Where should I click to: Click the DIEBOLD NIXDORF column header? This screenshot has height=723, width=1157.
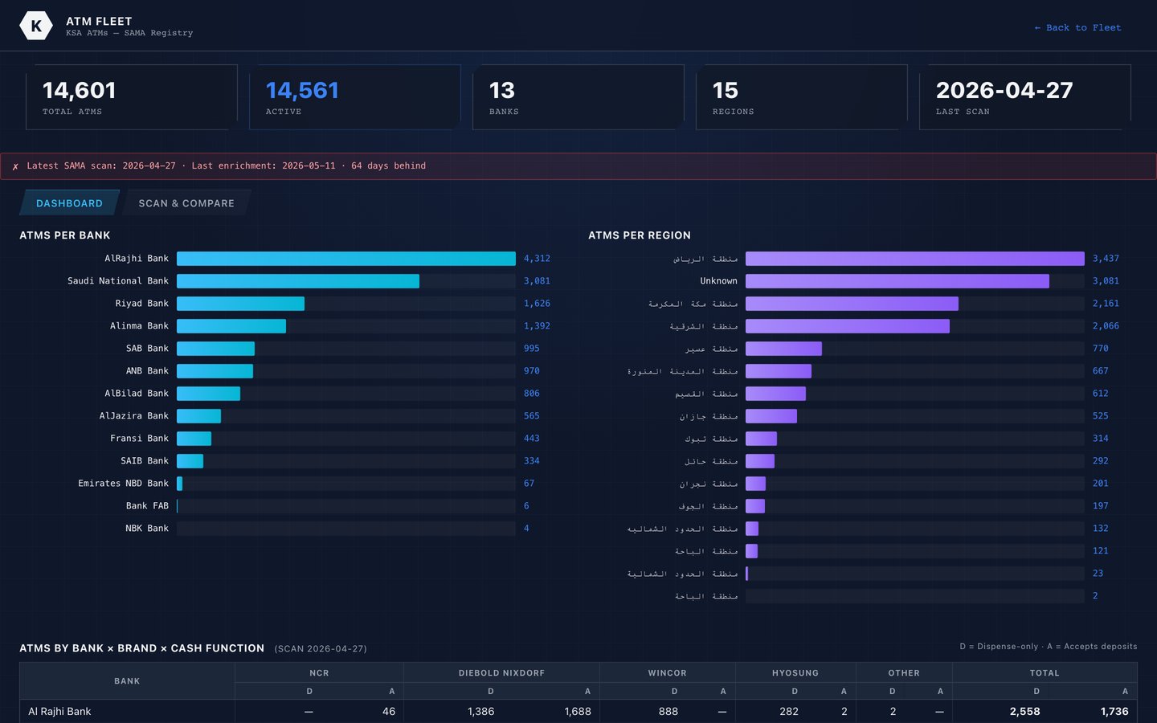coord(501,673)
